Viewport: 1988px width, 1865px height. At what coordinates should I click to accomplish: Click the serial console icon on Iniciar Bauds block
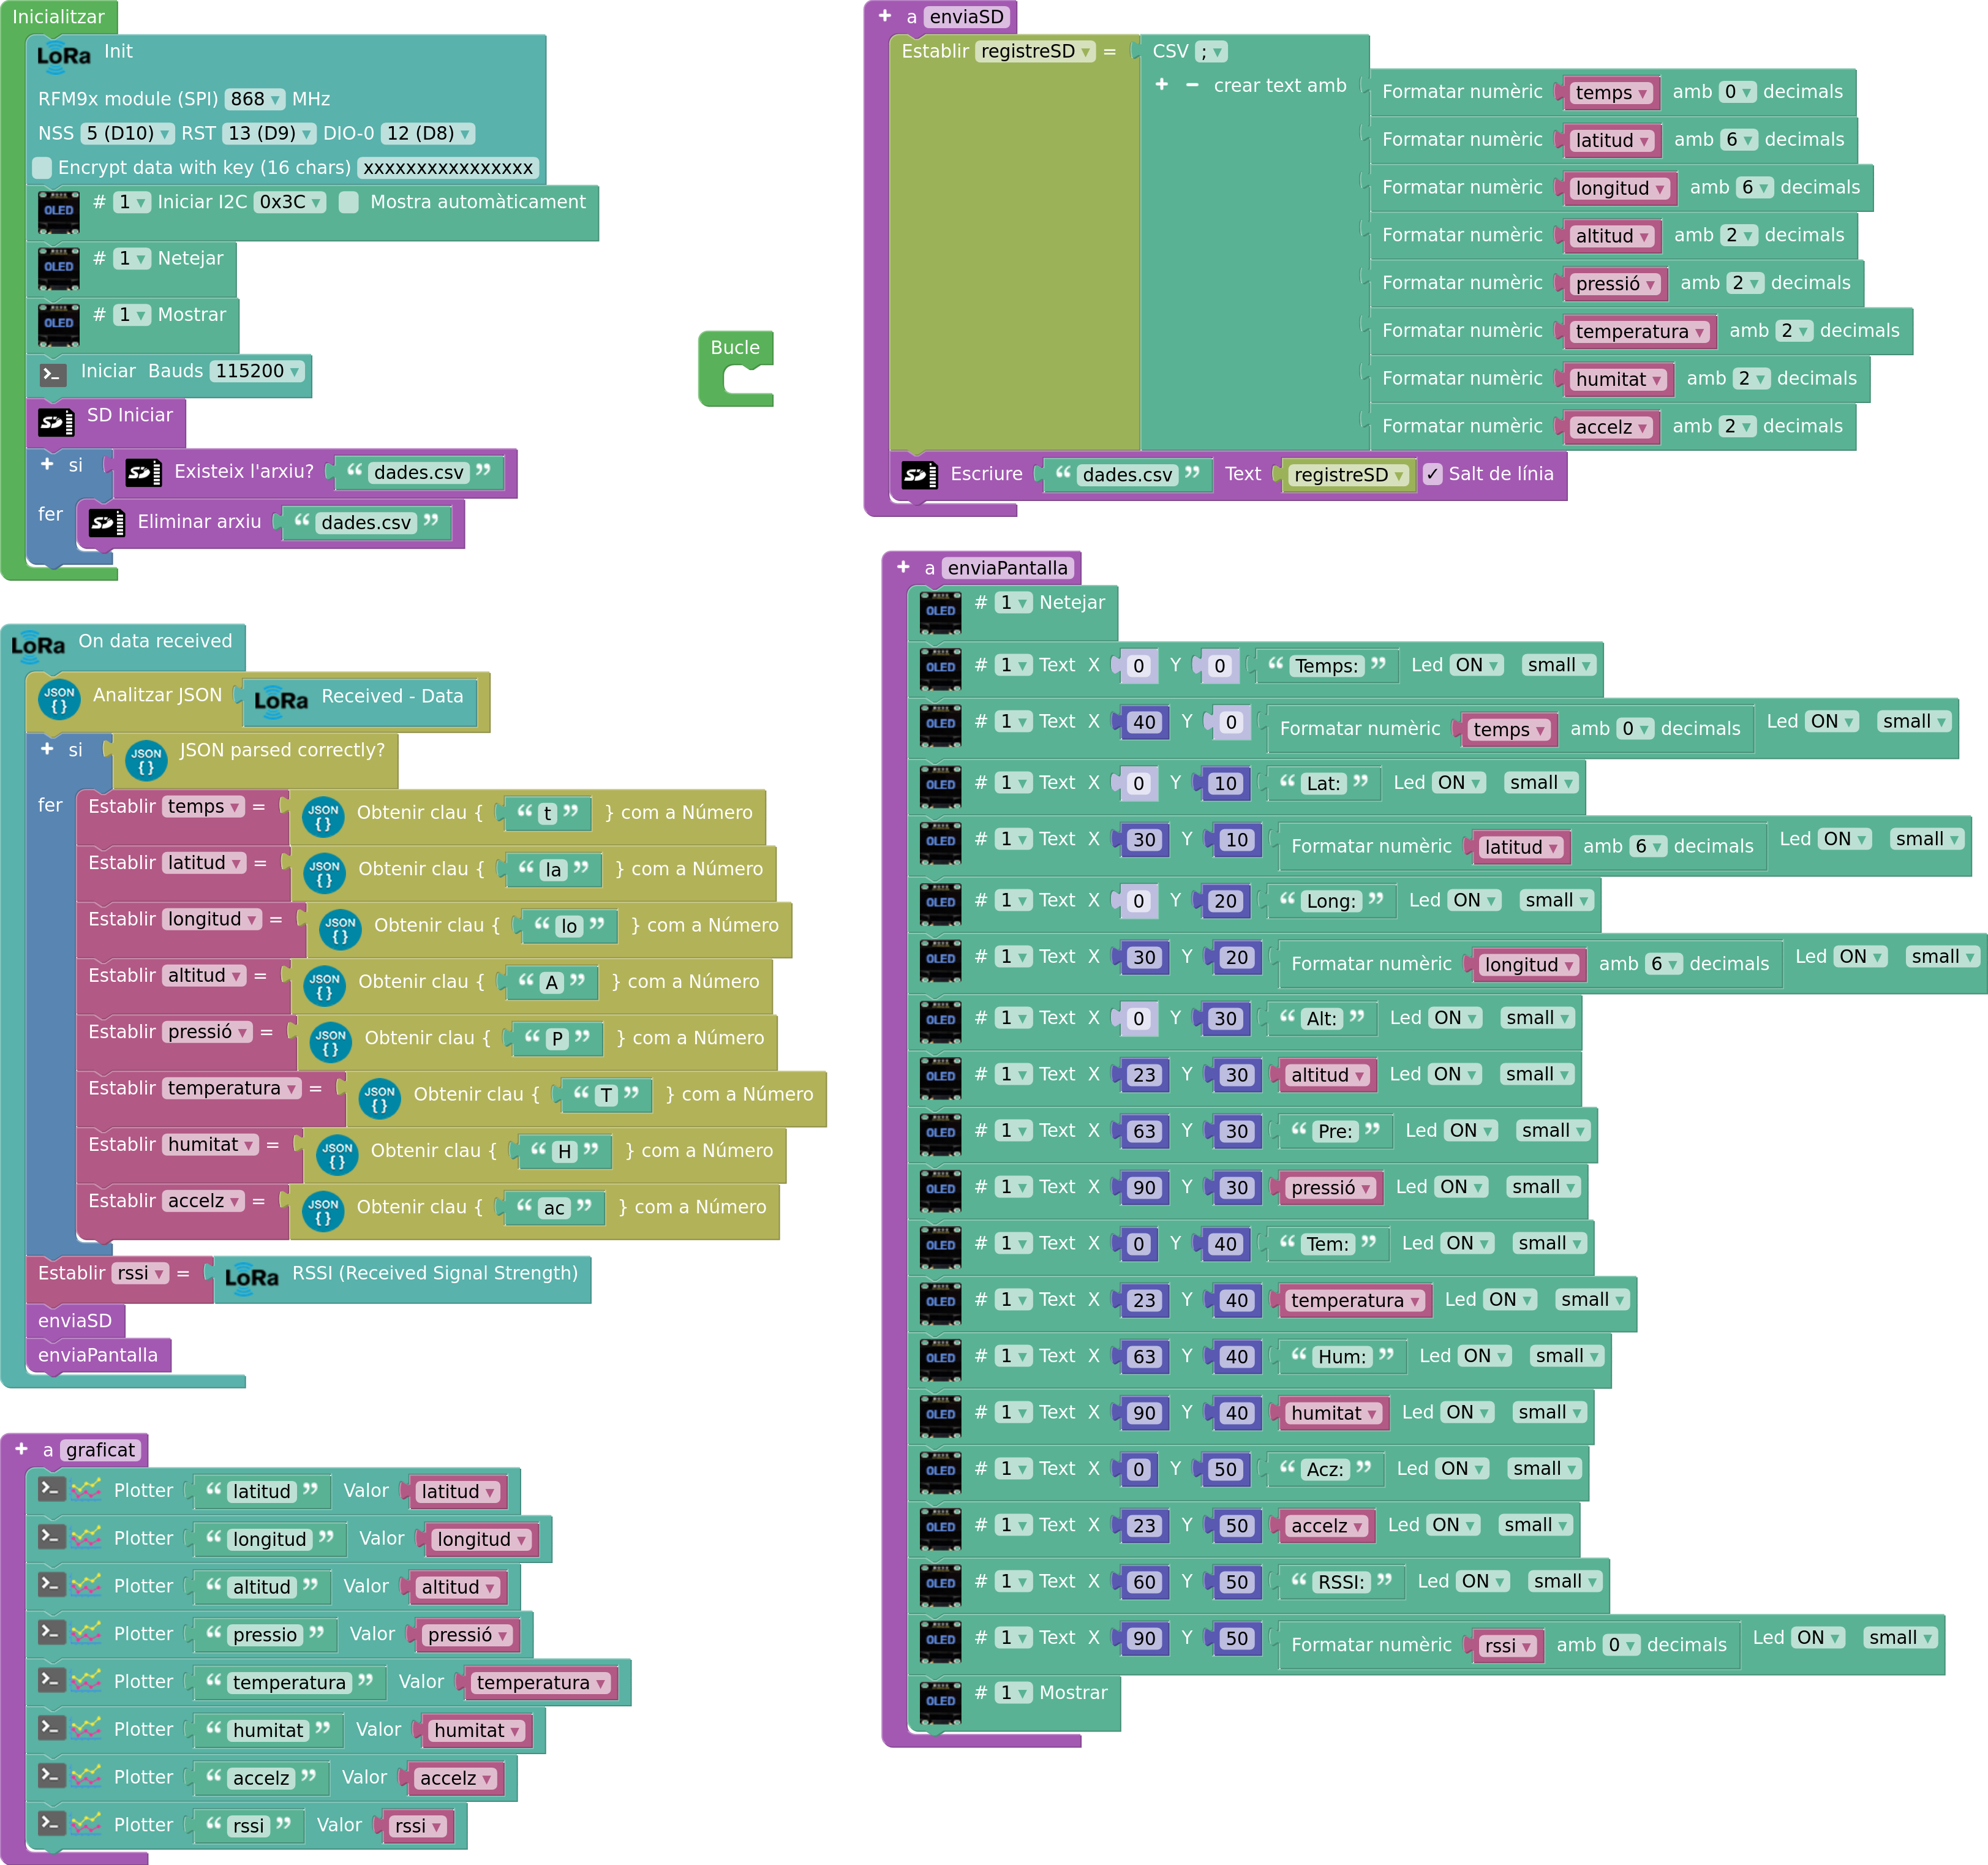click(x=53, y=375)
